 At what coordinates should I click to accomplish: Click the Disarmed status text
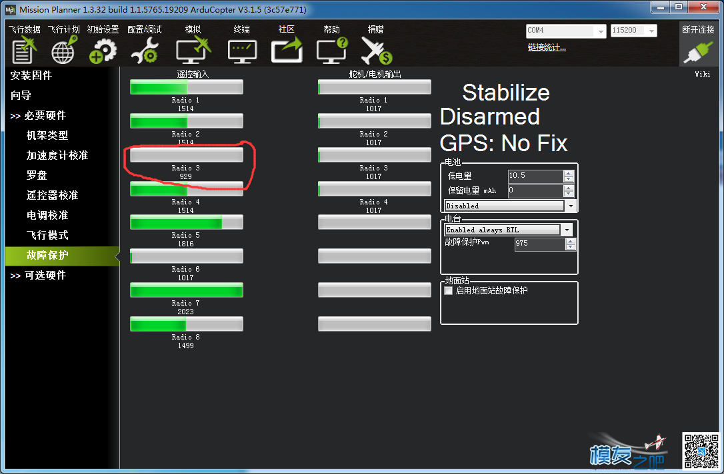tap(490, 117)
